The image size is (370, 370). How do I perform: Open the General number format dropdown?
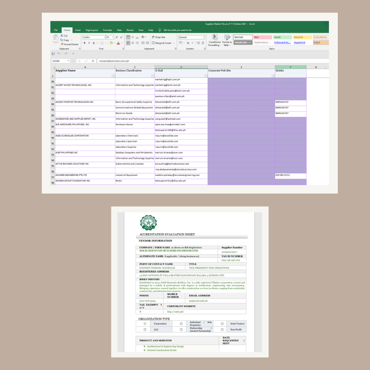pyautogui.click(x=203, y=37)
